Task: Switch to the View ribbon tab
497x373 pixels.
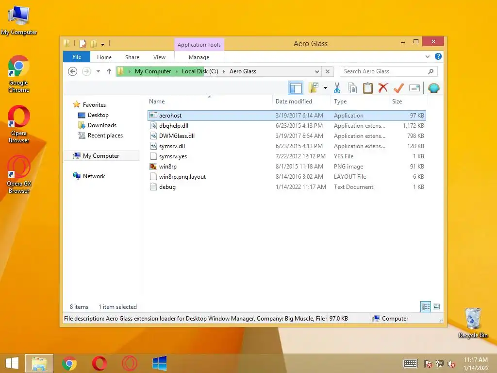Action: coord(159,57)
